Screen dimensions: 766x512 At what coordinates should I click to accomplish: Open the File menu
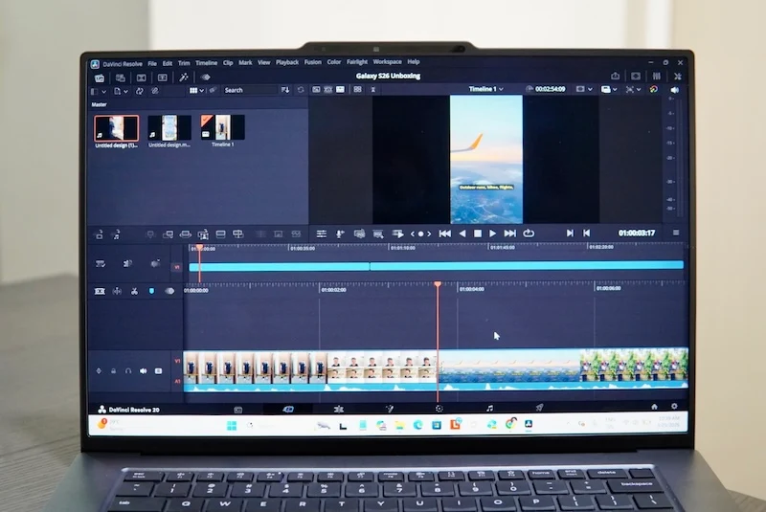click(152, 63)
